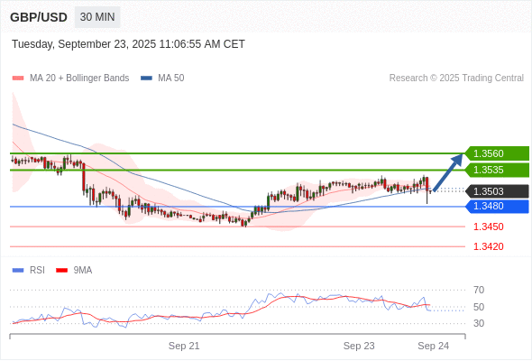Click the blue upward forecast arrow
The width and height of the screenshot is (532, 361).
point(448,172)
